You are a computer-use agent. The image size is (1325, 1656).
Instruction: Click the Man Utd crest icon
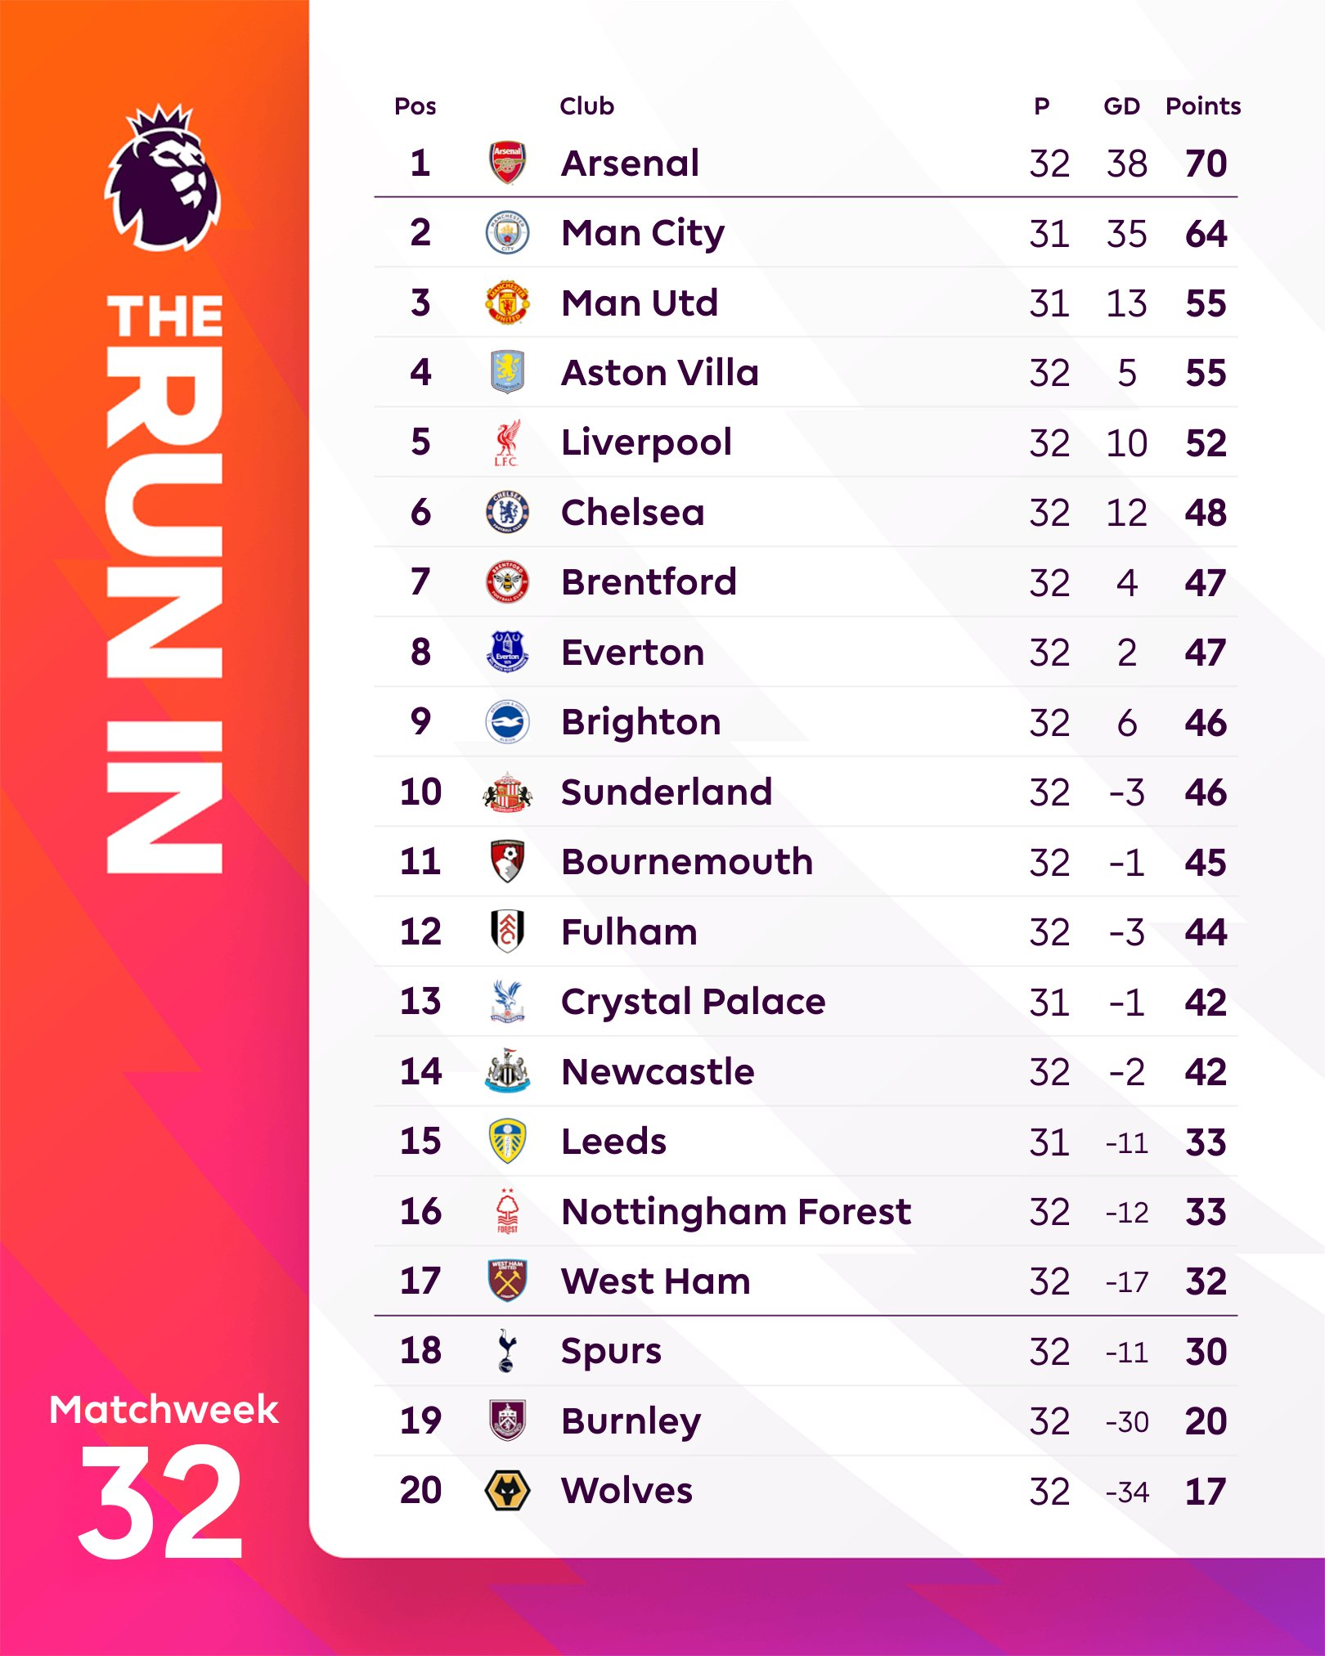[x=507, y=303]
